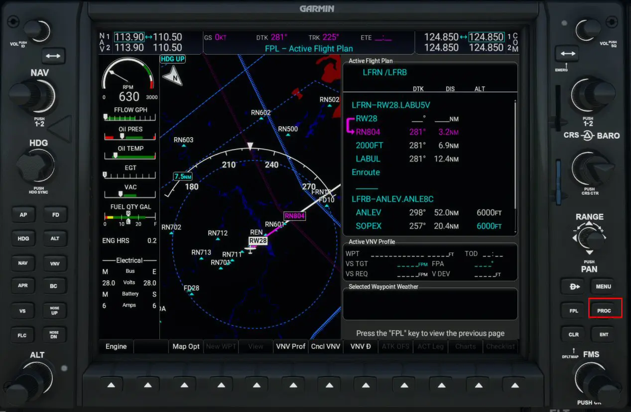Open the MENU key
631x412 pixels.
604,287
